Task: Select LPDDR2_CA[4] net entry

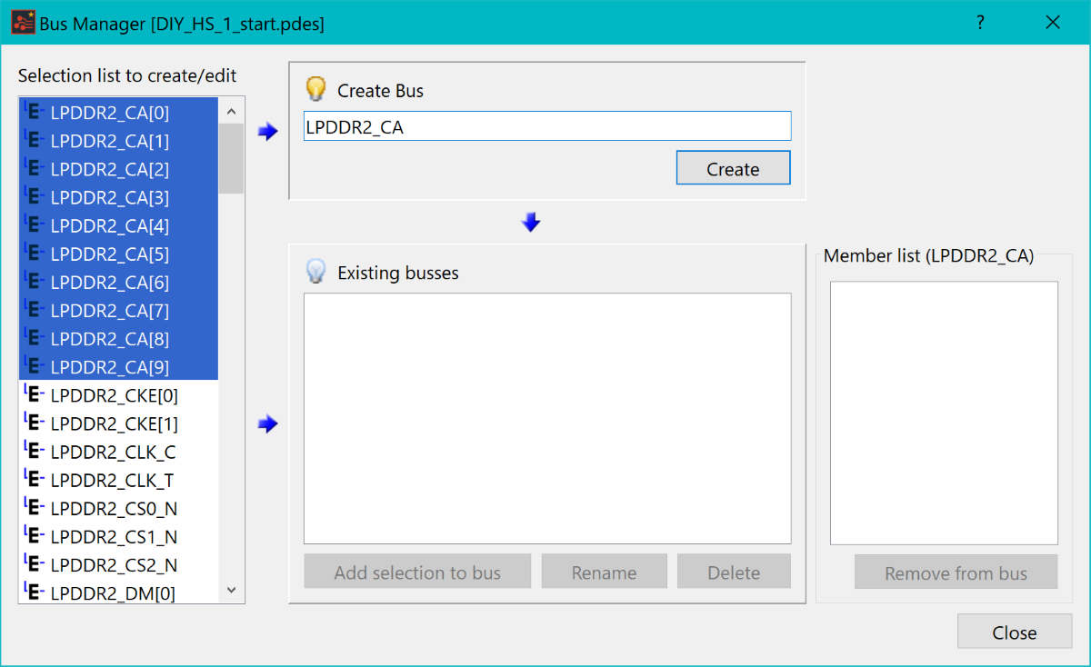Action: pyautogui.click(x=118, y=225)
